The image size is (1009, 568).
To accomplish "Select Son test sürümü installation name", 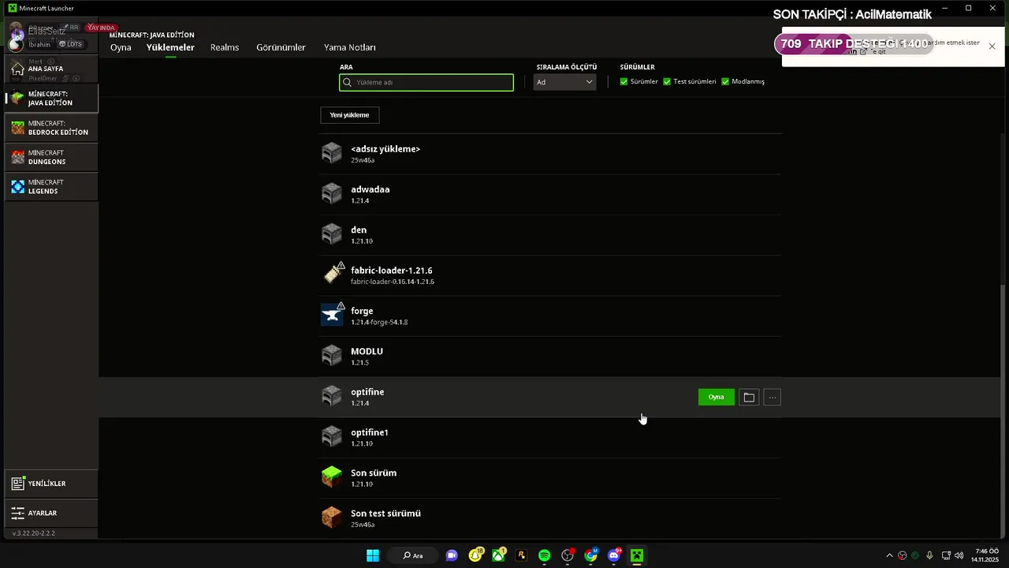I will 385,513.
